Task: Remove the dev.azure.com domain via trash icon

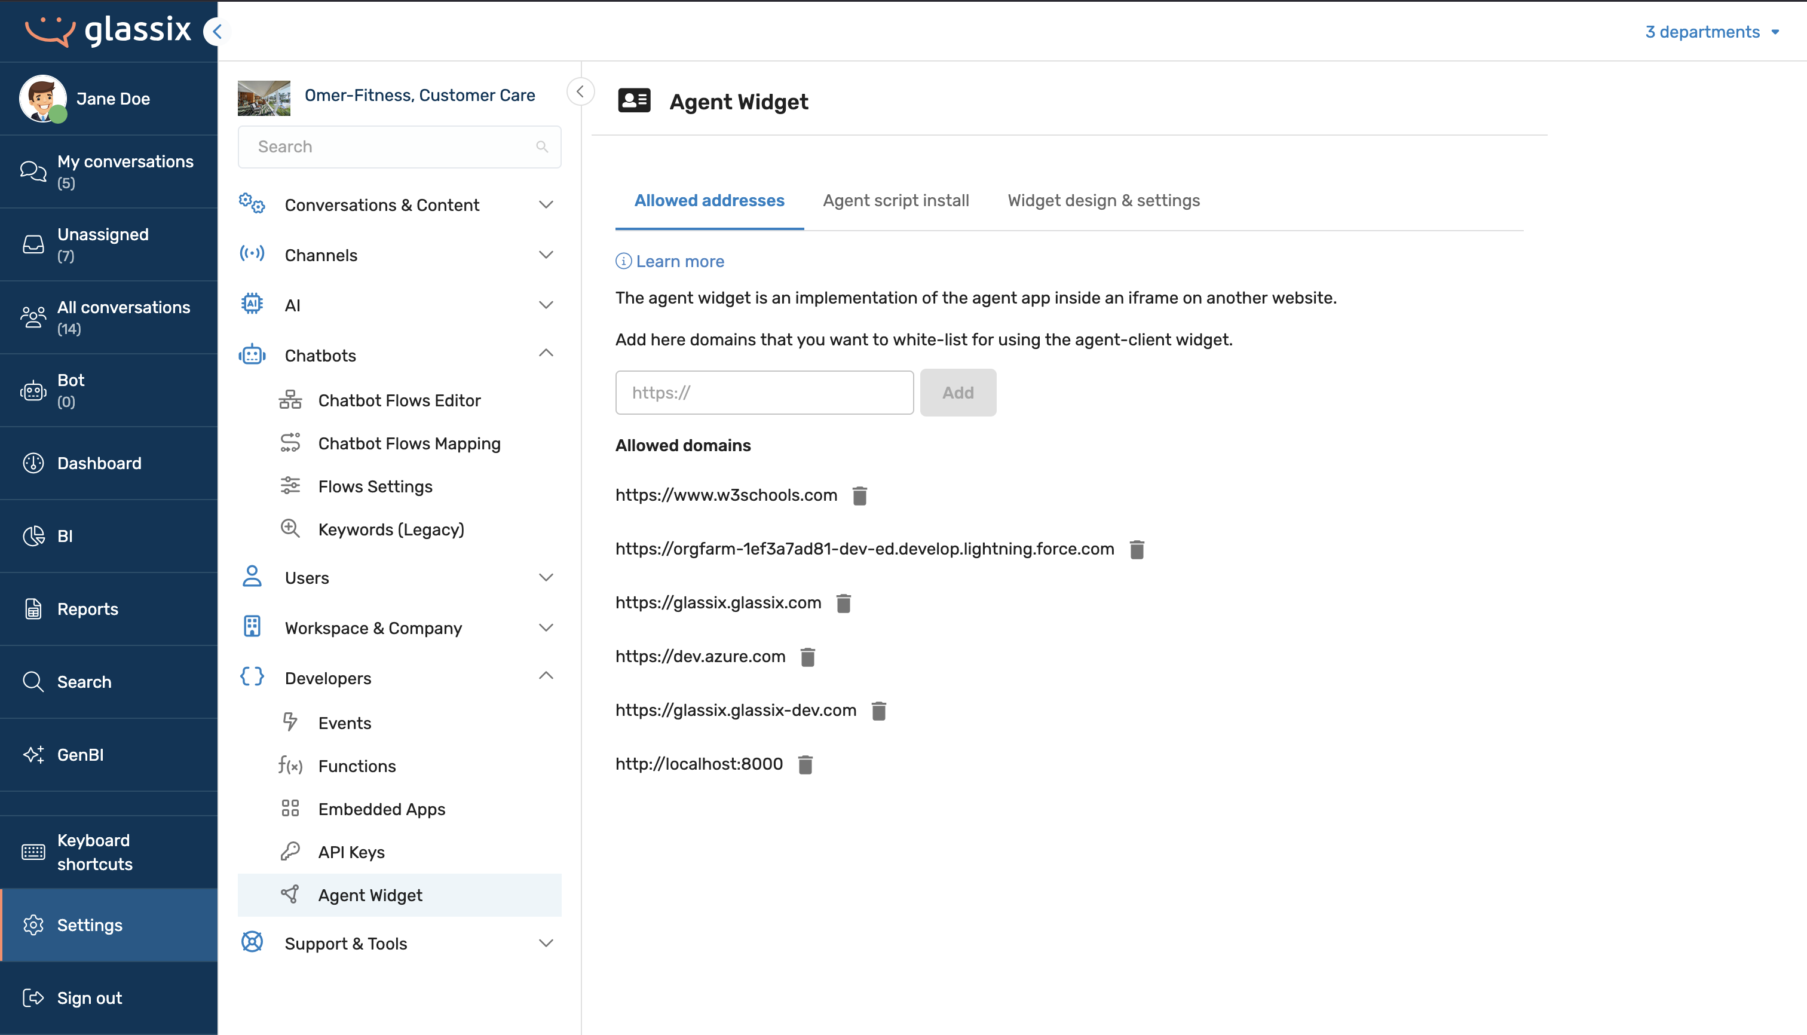Action: (807, 657)
